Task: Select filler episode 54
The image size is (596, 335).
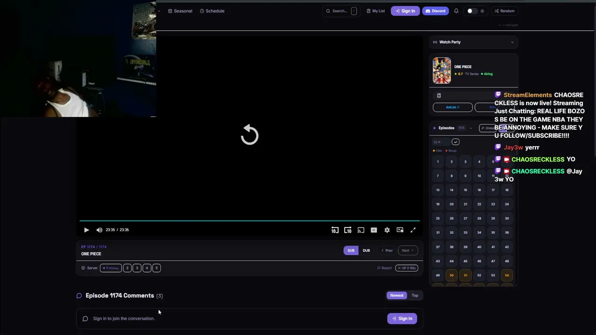Action: pyautogui.click(x=507, y=275)
